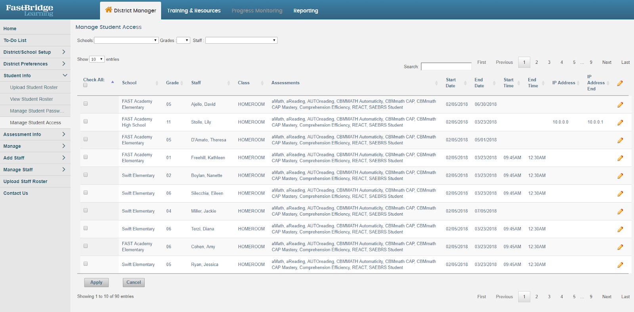Image resolution: width=634 pixels, height=312 pixels.
Task: Click the Cancel button
Action: 134,282
